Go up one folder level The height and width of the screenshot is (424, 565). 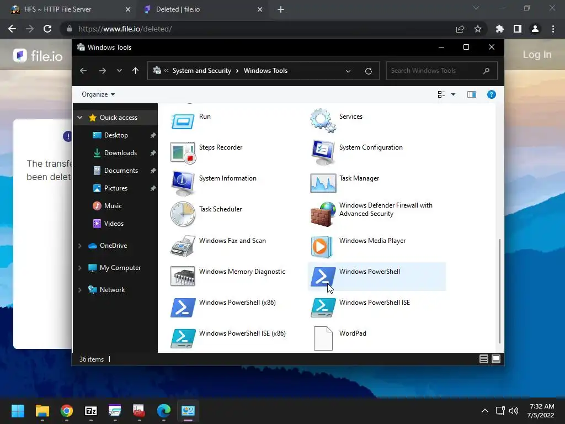point(136,71)
